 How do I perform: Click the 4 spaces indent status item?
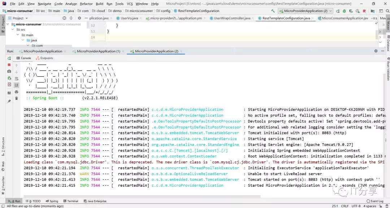(370, 206)
